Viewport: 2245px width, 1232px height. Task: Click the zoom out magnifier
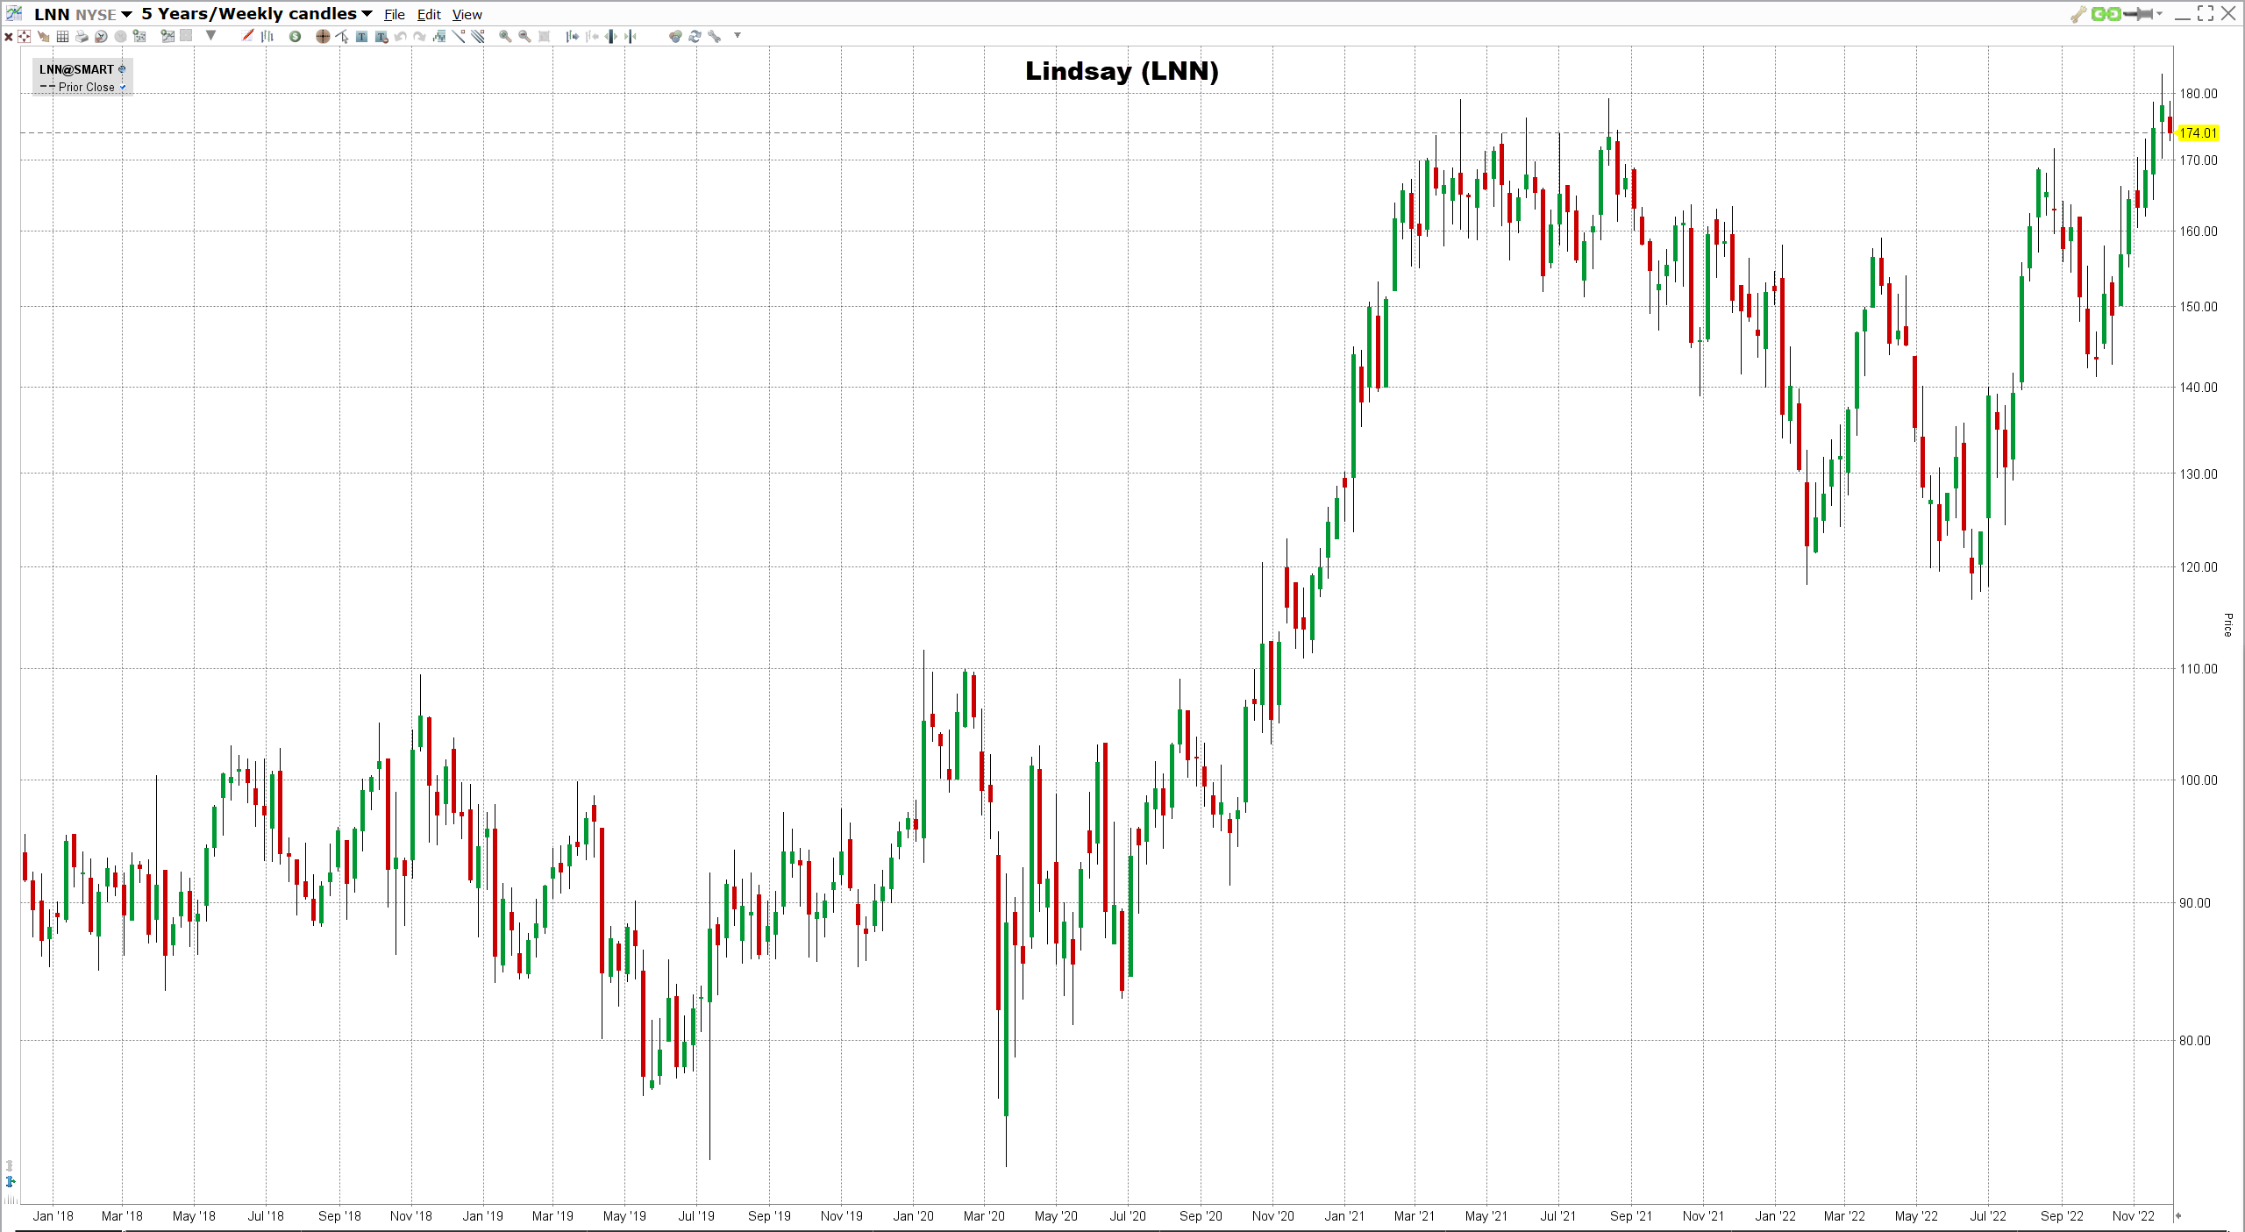coord(524,36)
